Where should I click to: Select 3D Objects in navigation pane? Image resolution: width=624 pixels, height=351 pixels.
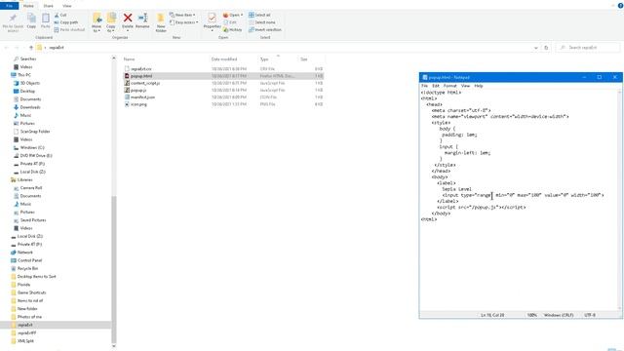[x=30, y=83]
